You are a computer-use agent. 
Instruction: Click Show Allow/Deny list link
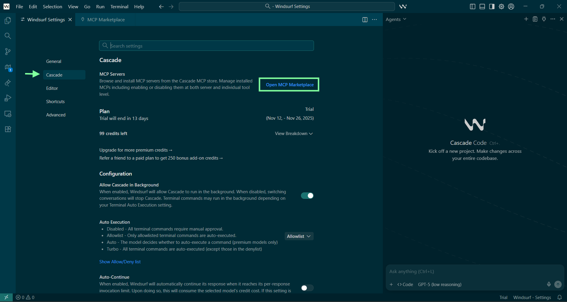(x=120, y=262)
